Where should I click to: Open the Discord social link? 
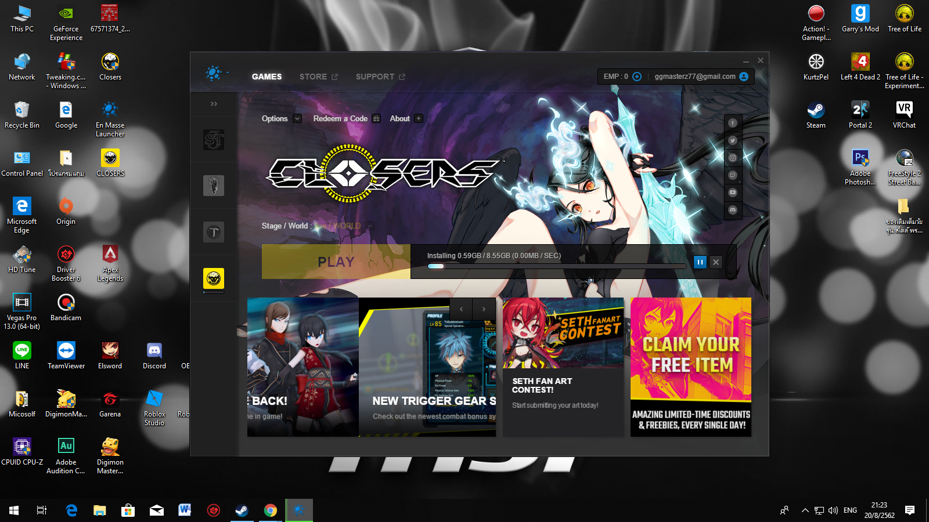(x=733, y=210)
